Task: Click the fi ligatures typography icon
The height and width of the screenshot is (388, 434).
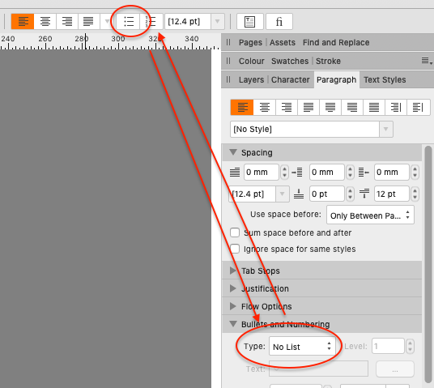Action: coord(279,21)
